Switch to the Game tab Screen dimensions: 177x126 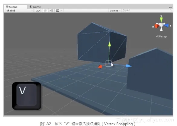coord(35,7)
